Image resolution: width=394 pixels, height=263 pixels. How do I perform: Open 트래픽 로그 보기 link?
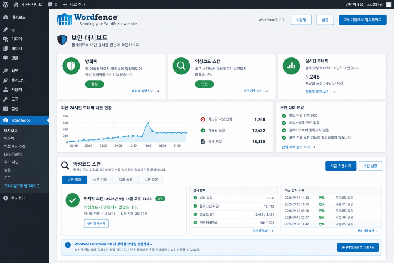[320, 92]
